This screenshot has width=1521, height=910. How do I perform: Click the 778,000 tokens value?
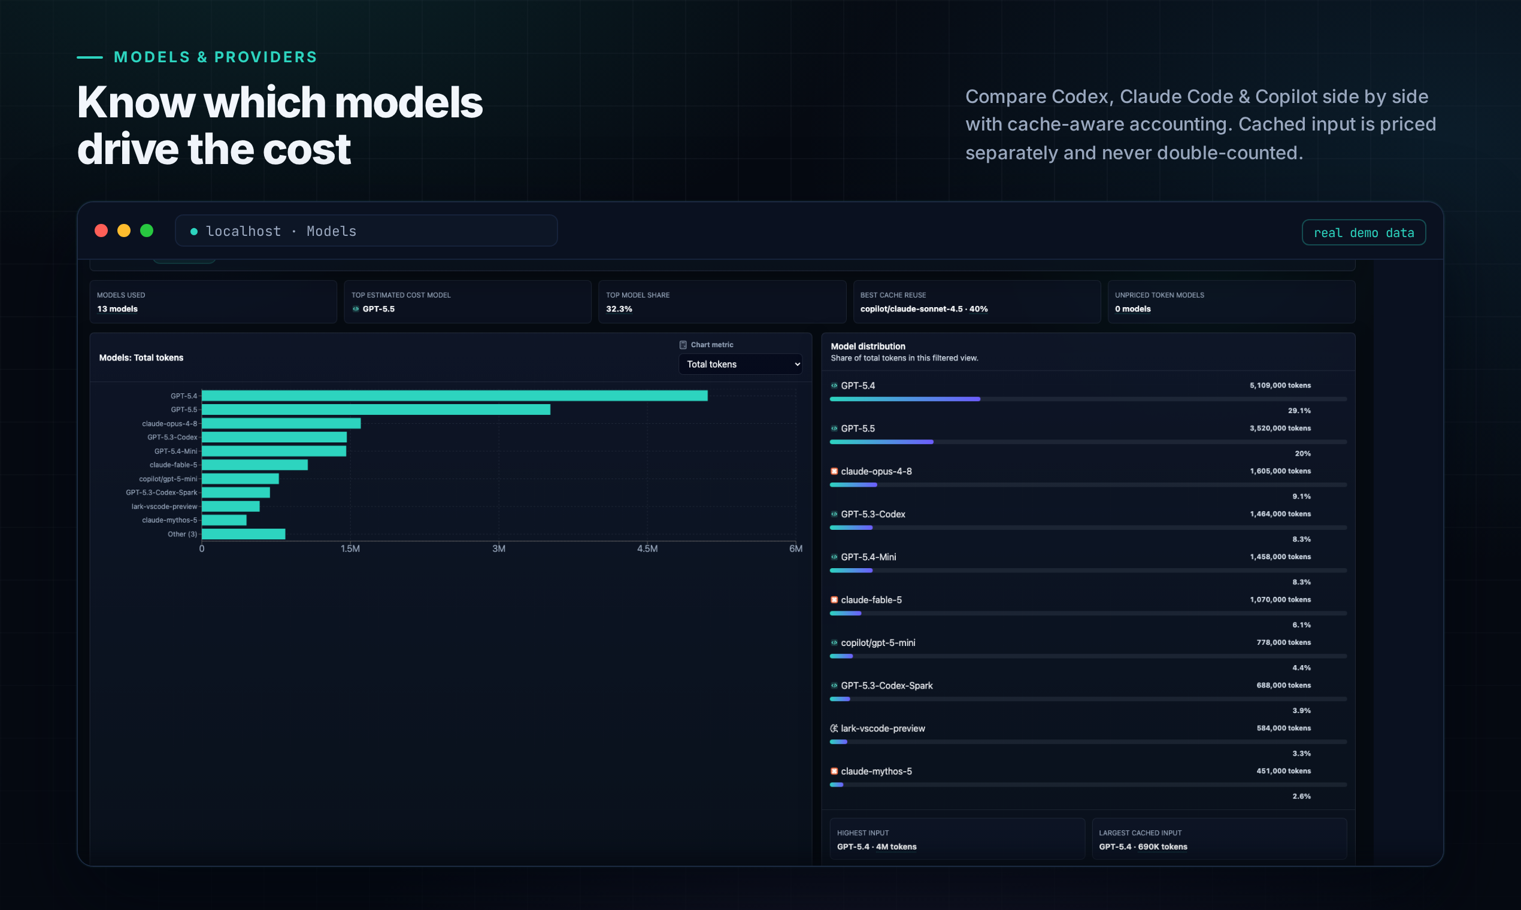click(x=1284, y=642)
